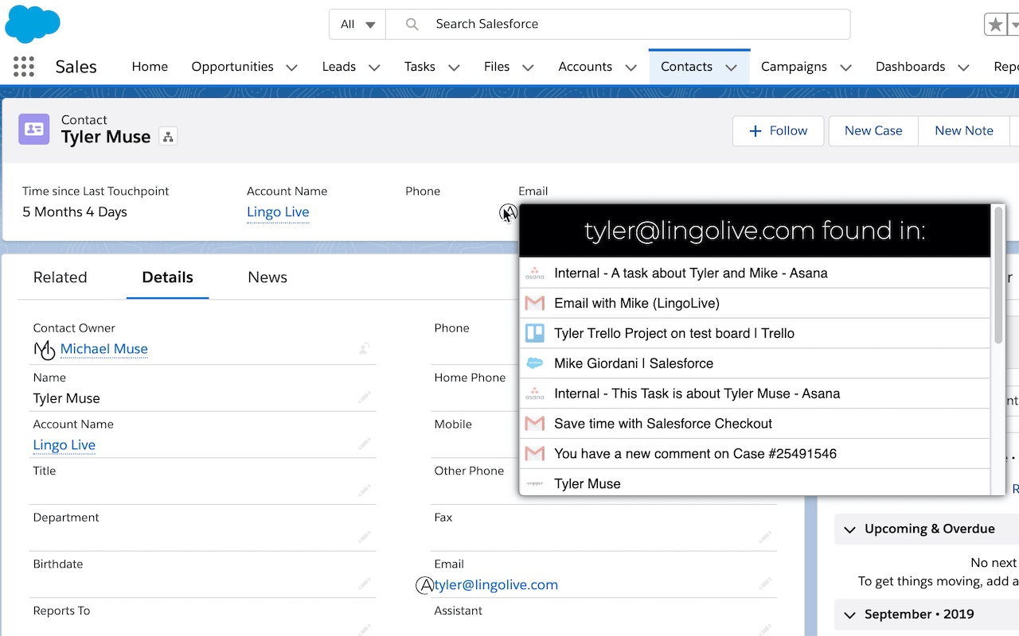Open Lingo Live link in highlights panel

[x=278, y=212]
